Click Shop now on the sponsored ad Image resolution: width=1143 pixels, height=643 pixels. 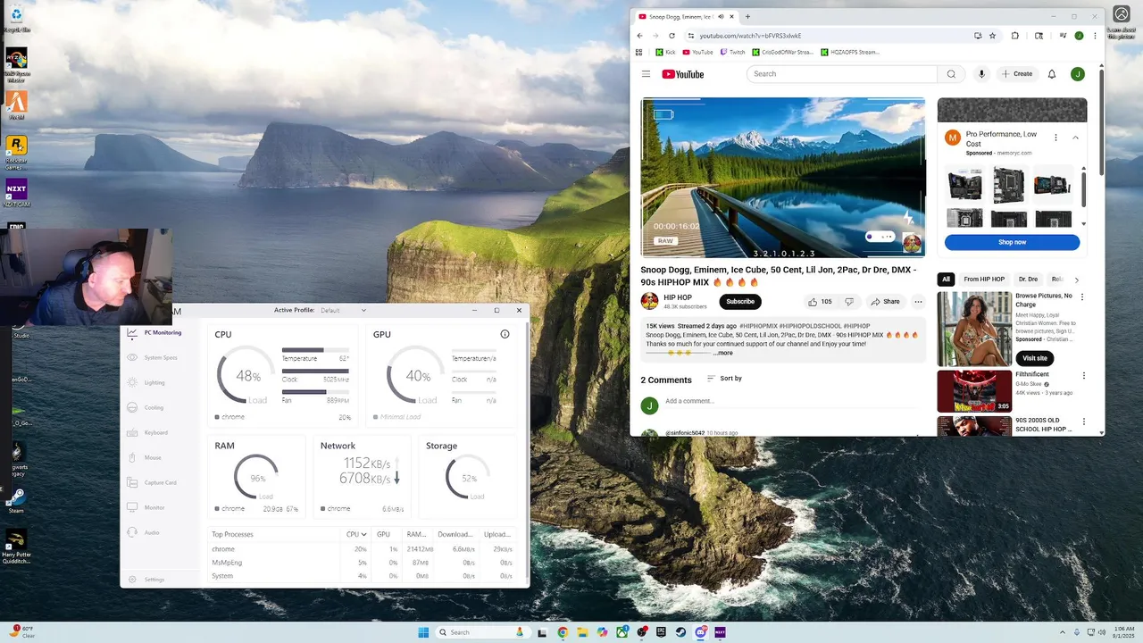pos(1012,242)
